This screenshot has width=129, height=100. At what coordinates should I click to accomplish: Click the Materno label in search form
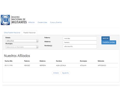pyautogui.click(x=47, y=42)
